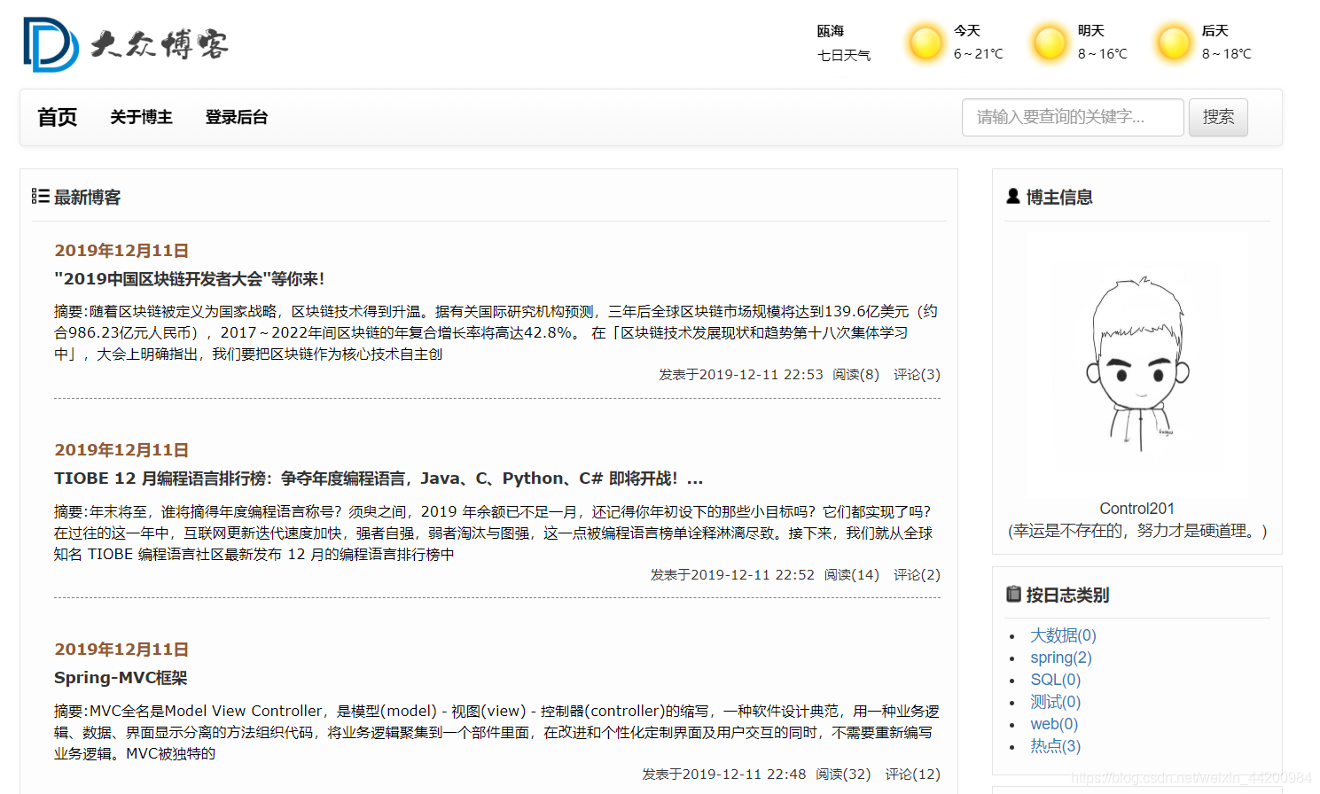
Task: Click 阅读(8) on the blockchain post
Action: tap(856, 375)
